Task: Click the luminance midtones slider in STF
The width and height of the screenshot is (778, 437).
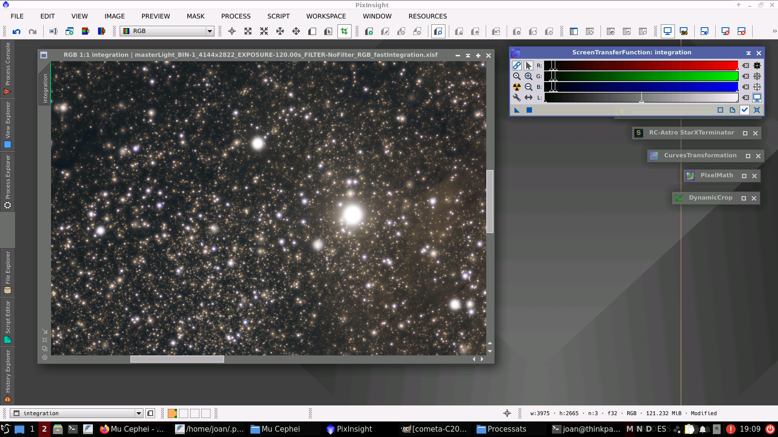Action: [641, 99]
